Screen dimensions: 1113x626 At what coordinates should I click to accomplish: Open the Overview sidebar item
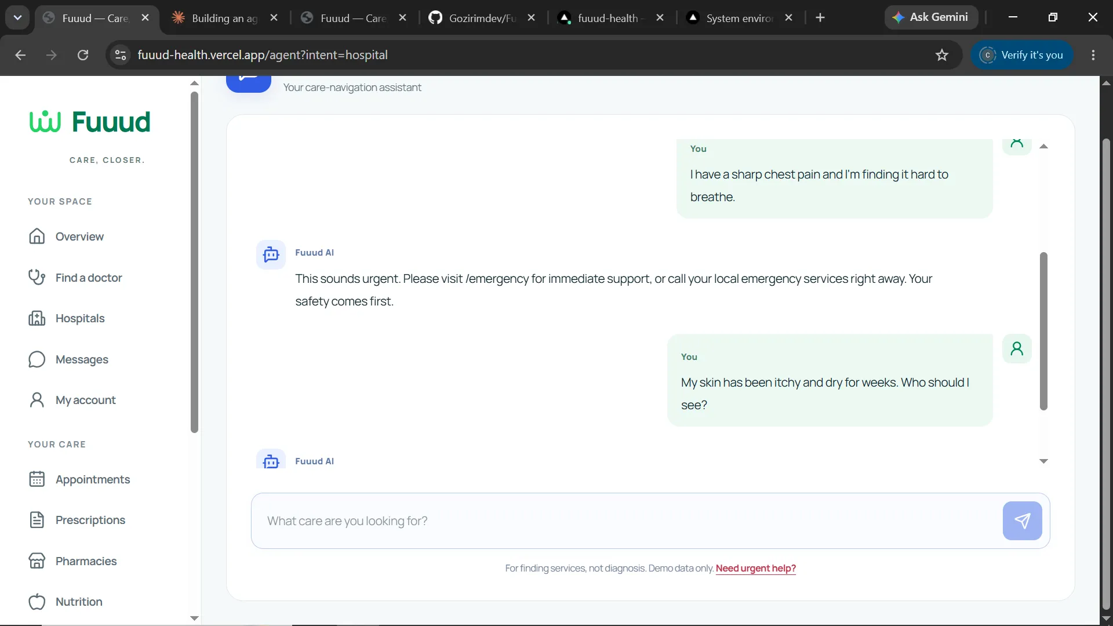click(x=79, y=236)
